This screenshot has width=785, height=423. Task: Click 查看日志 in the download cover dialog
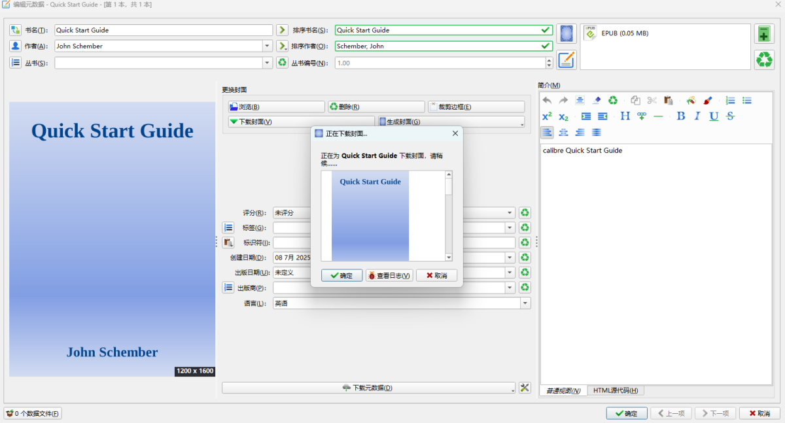(x=389, y=276)
